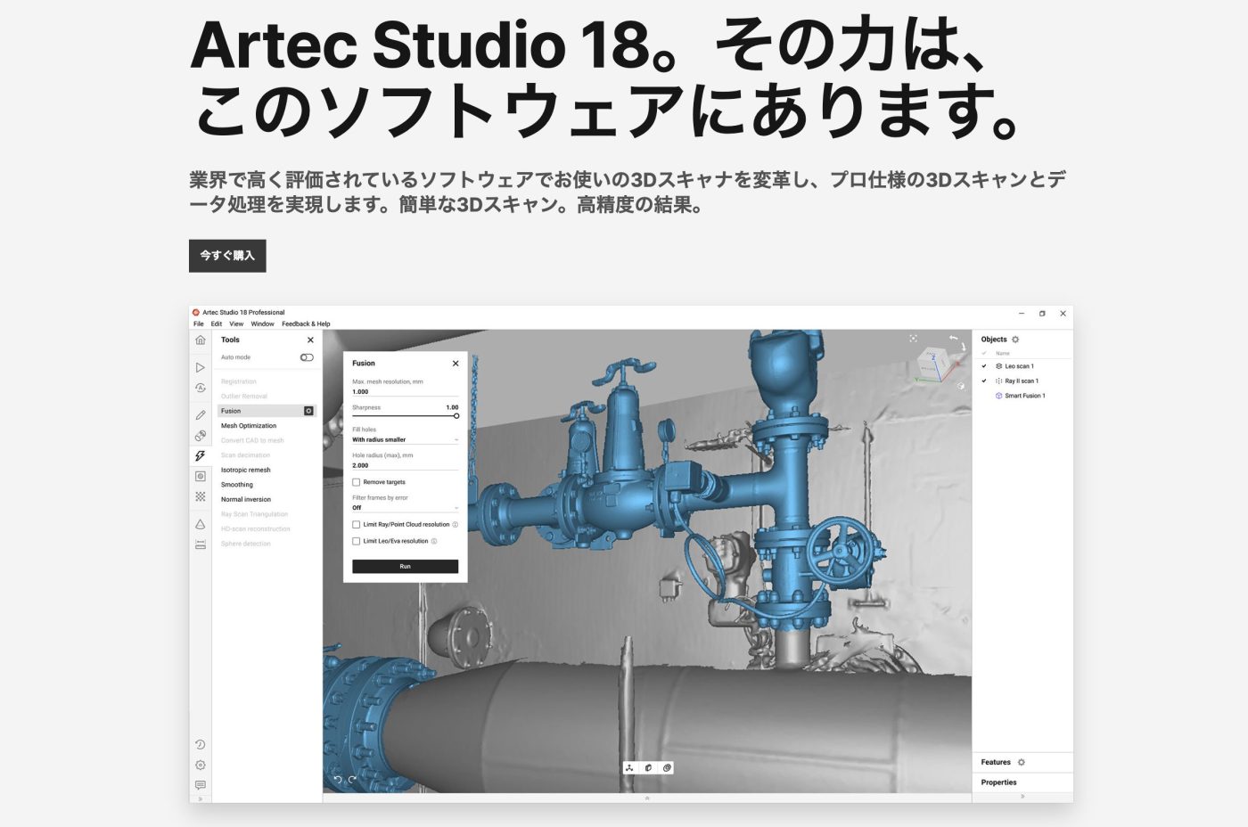Click the Hole radius (max) input field
Image resolution: width=1248 pixels, height=827 pixels.
[x=405, y=465]
